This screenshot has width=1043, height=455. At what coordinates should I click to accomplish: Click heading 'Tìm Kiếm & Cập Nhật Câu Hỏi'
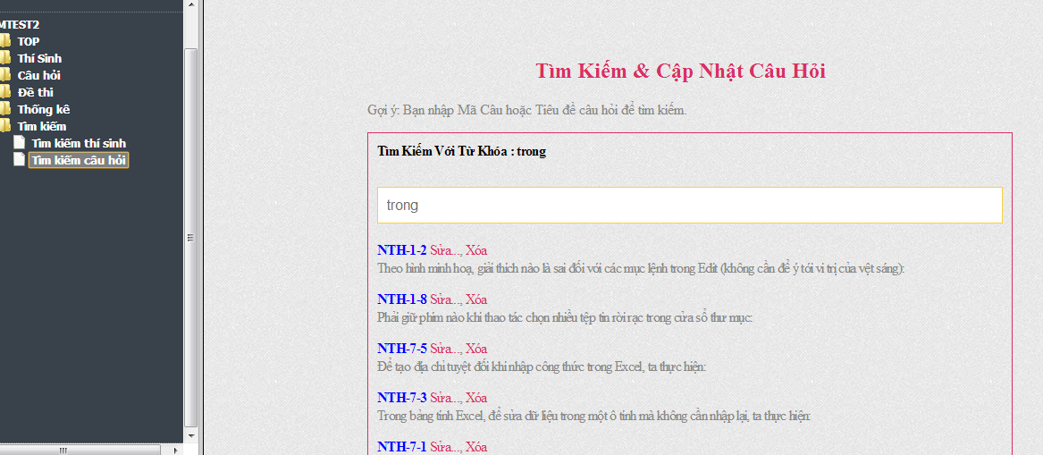(680, 71)
